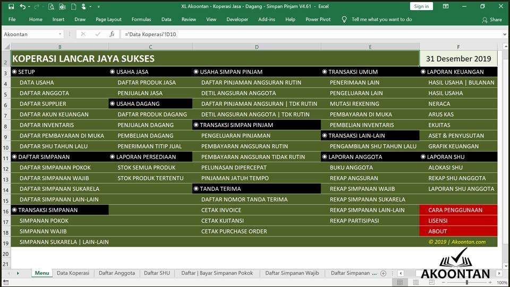
Task: Click the Print Preview icon in the title bar
Action: click(51, 6)
